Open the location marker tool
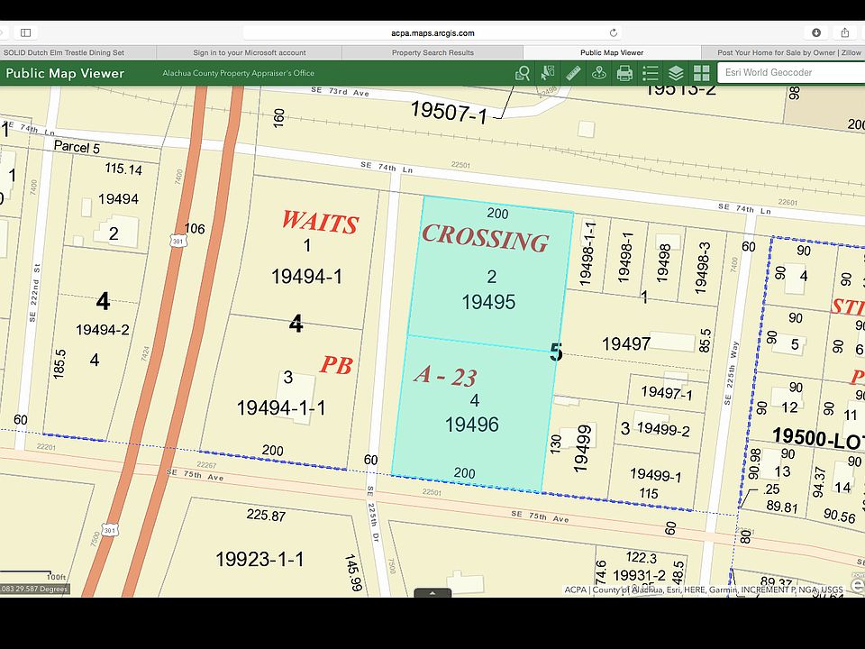Viewport: 865px width, 649px height. pos(598,73)
